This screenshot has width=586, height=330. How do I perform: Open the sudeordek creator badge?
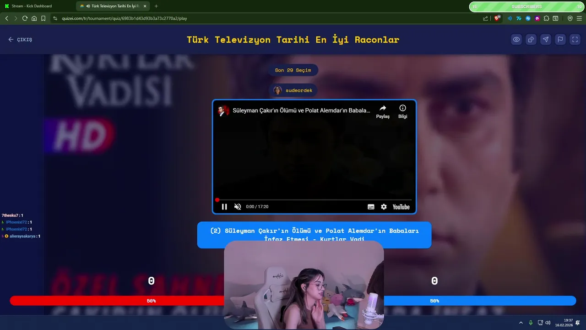[x=293, y=90]
